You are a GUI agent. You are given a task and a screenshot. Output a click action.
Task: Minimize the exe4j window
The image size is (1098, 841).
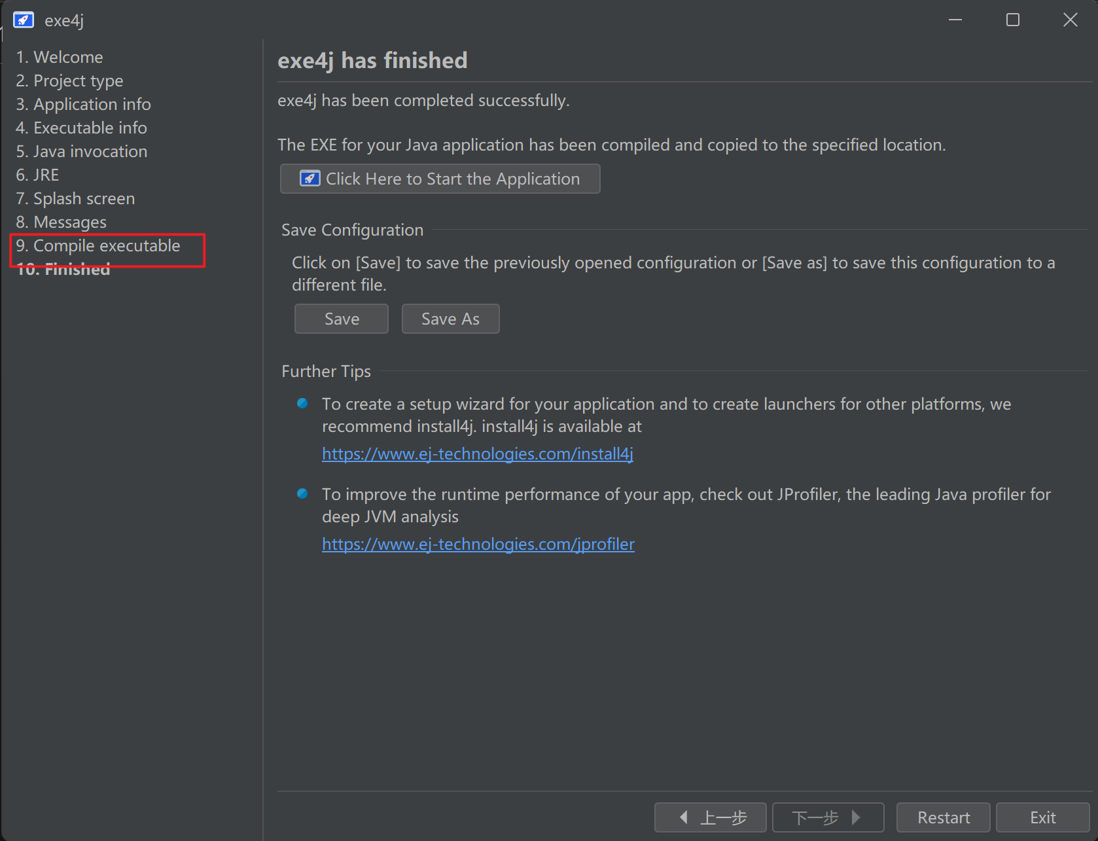(x=955, y=20)
